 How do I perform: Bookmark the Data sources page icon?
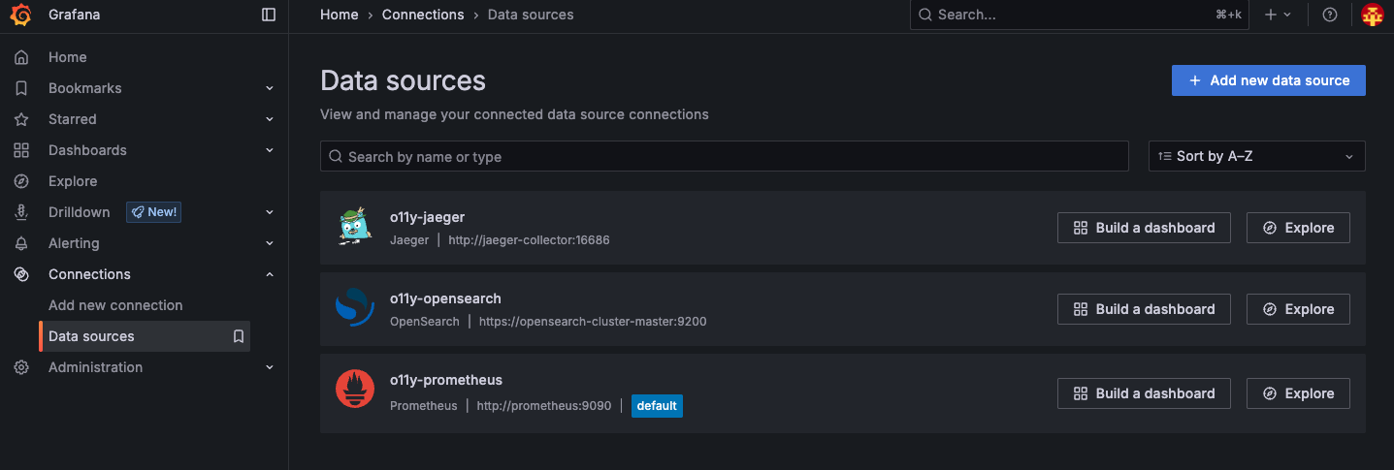tap(238, 336)
